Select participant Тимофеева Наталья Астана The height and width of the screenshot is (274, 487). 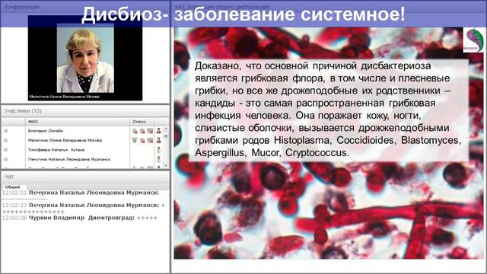(x=56, y=150)
